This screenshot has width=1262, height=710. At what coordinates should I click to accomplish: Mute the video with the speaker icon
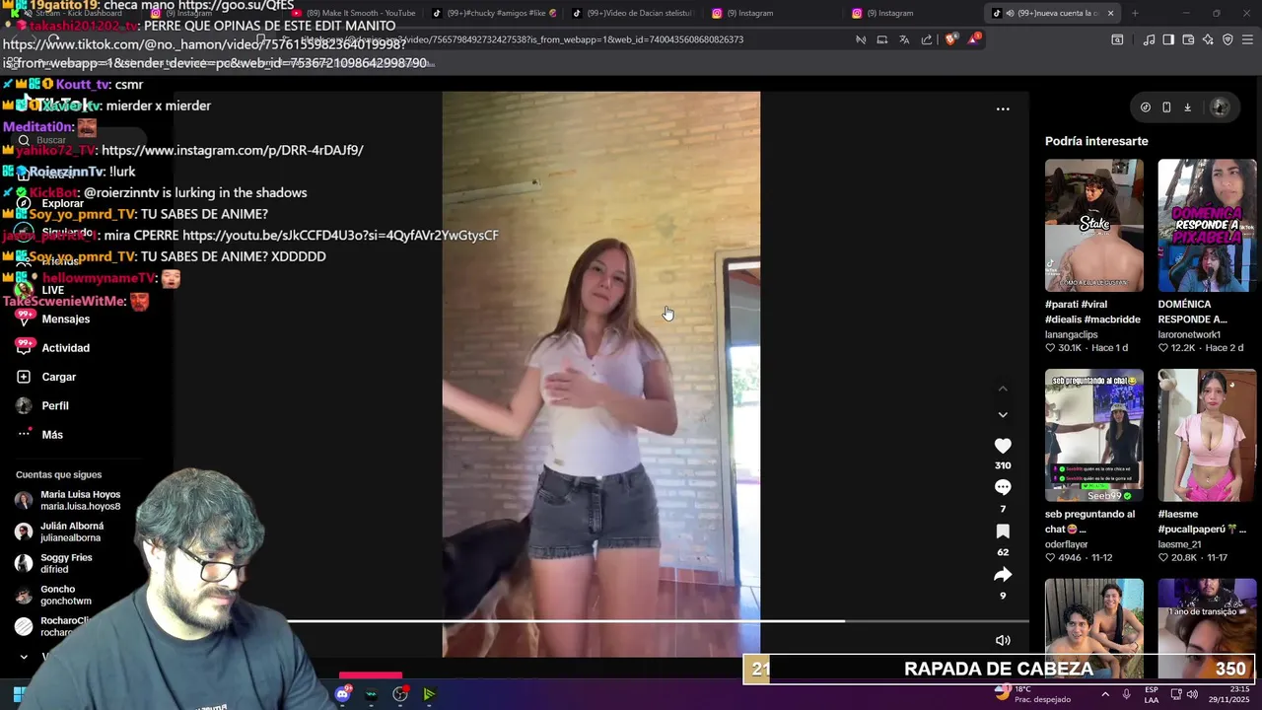pyautogui.click(x=1003, y=640)
